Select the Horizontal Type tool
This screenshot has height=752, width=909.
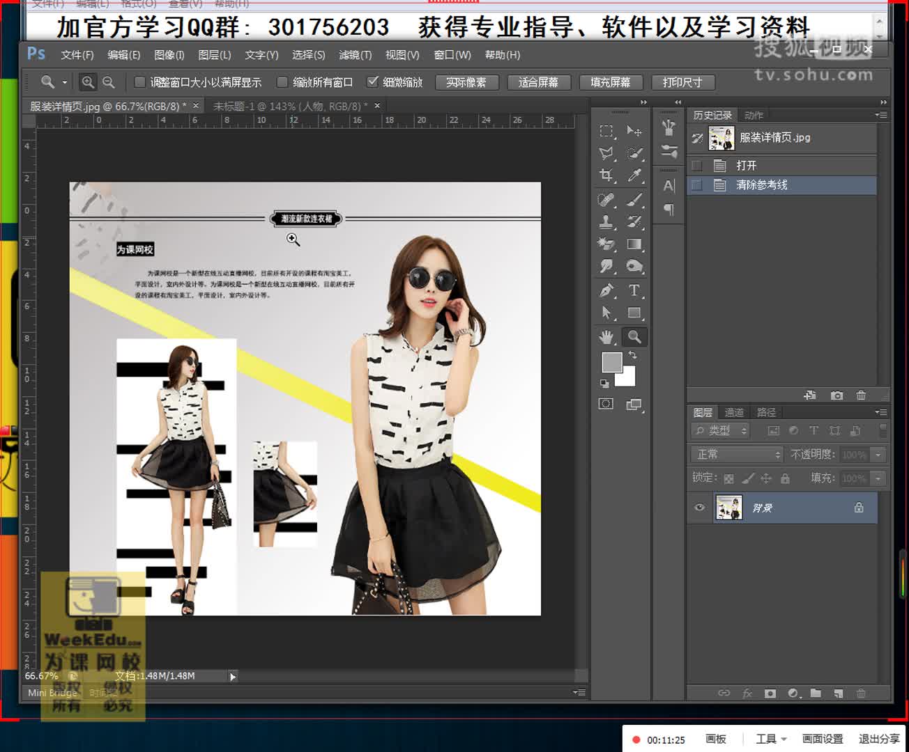pyautogui.click(x=634, y=290)
